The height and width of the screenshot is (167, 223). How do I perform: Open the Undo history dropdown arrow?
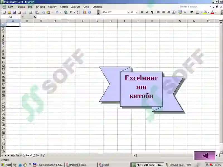[61, 12]
